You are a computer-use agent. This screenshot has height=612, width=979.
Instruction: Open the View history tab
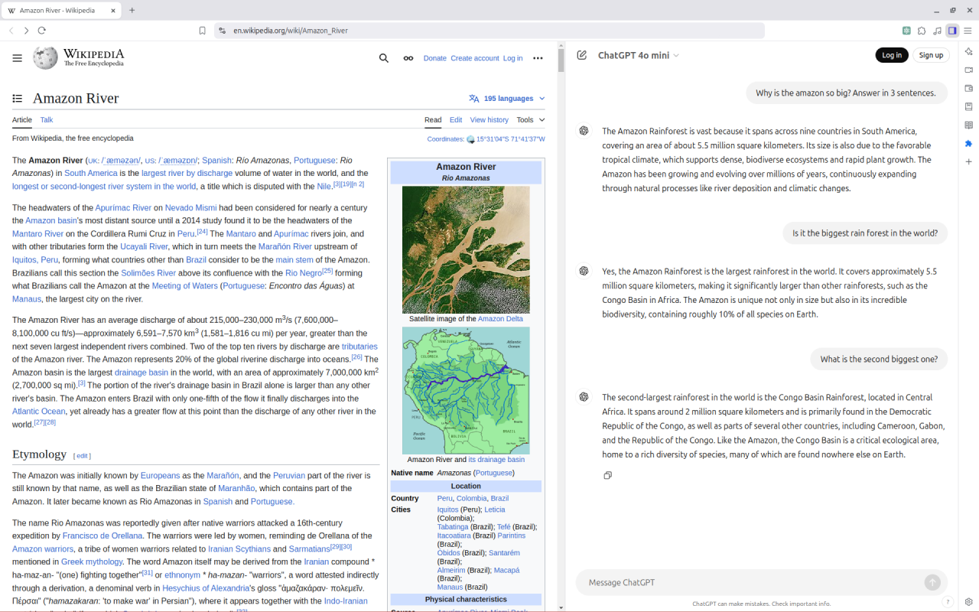coord(489,119)
